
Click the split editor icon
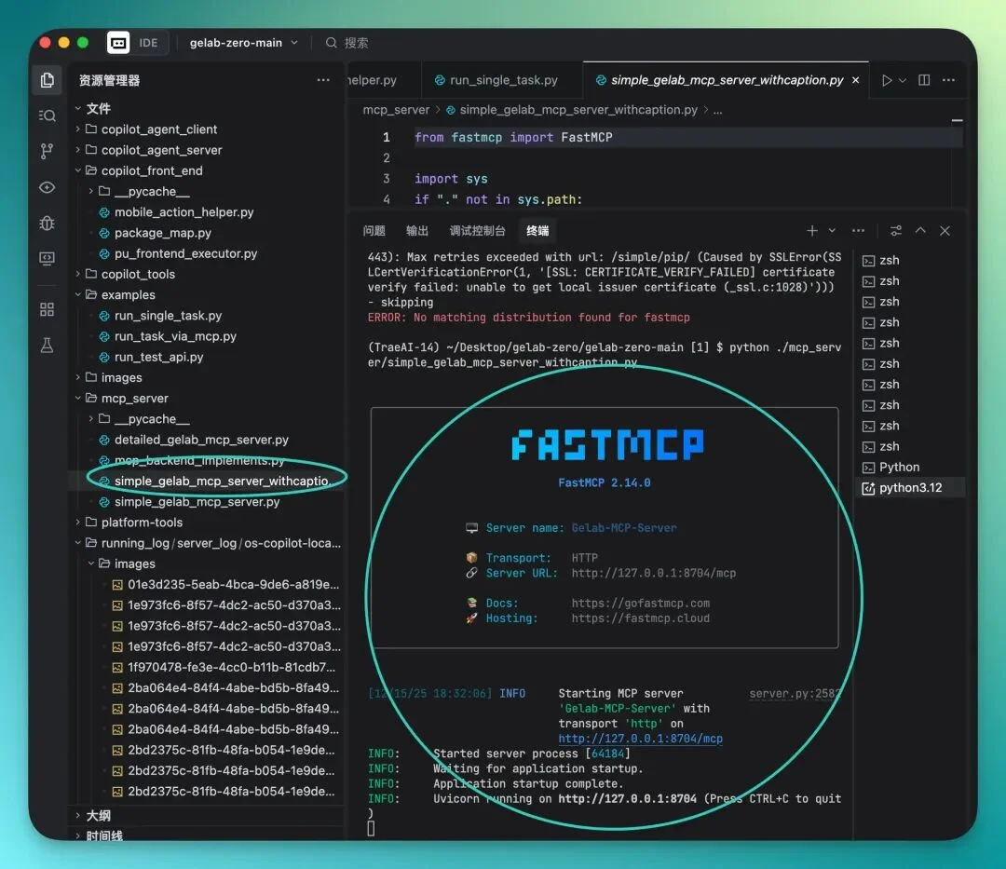(924, 80)
